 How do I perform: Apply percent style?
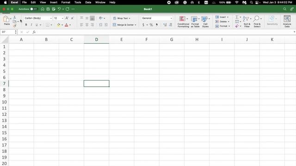click(151, 24)
